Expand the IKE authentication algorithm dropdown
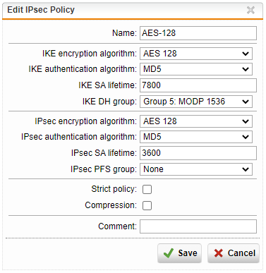Screen dimensions: 266x273 [196, 69]
